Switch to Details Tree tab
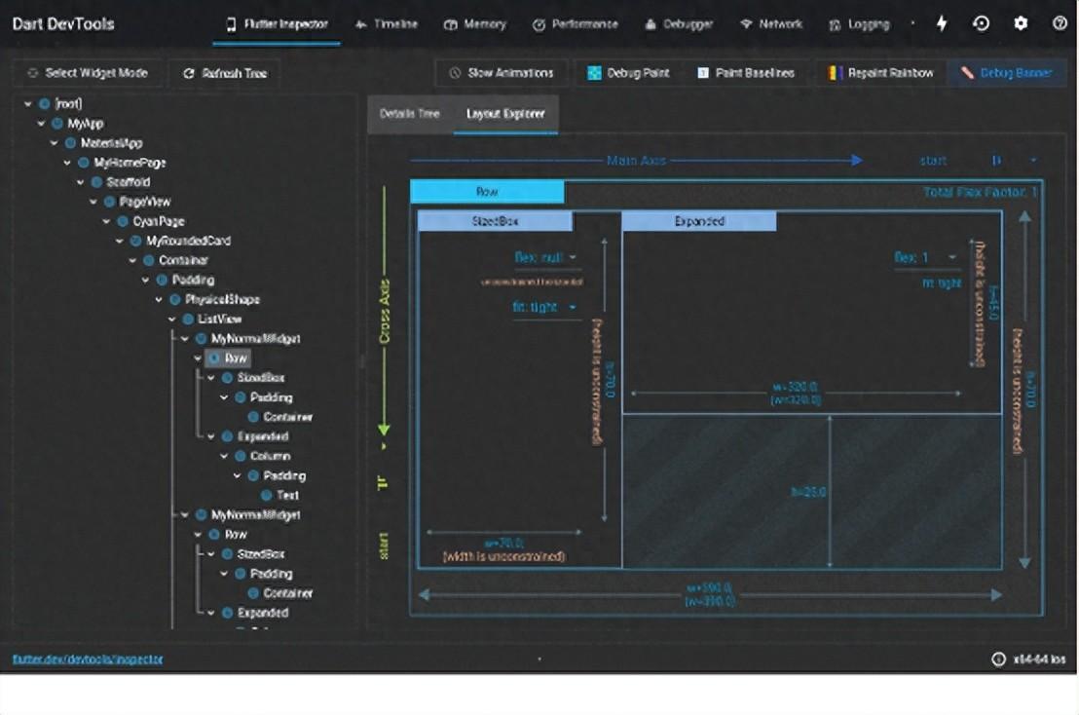The width and height of the screenshot is (1079, 715). click(409, 114)
